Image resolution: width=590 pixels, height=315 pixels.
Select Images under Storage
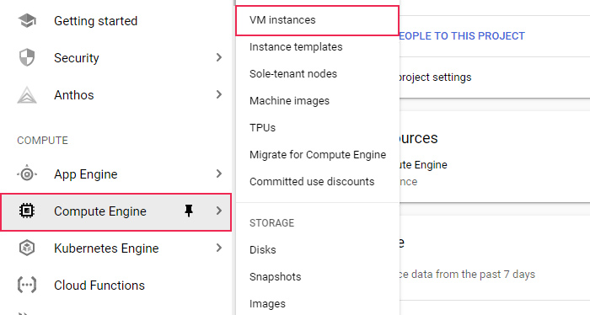click(267, 304)
